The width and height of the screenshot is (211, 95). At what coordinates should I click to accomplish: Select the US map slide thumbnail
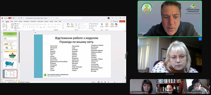tap(10, 64)
